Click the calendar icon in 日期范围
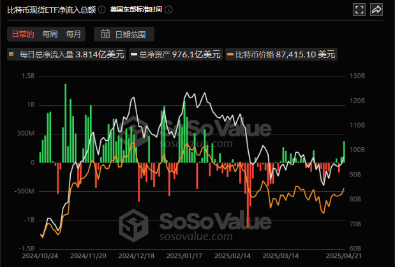Screen dimensions: 395x267 105,34
